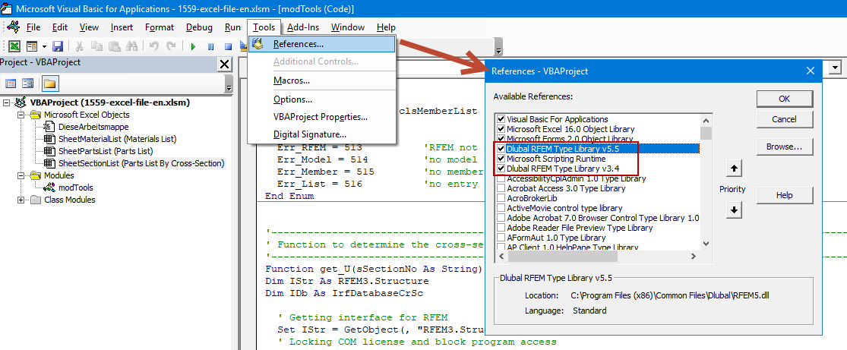Click the modTools module icon

[x=49, y=188]
